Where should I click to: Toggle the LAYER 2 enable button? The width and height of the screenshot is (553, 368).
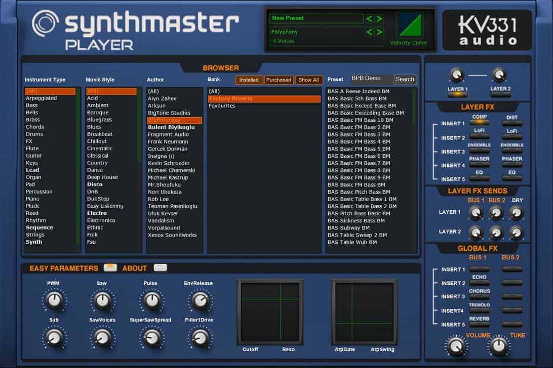coord(500,95)
